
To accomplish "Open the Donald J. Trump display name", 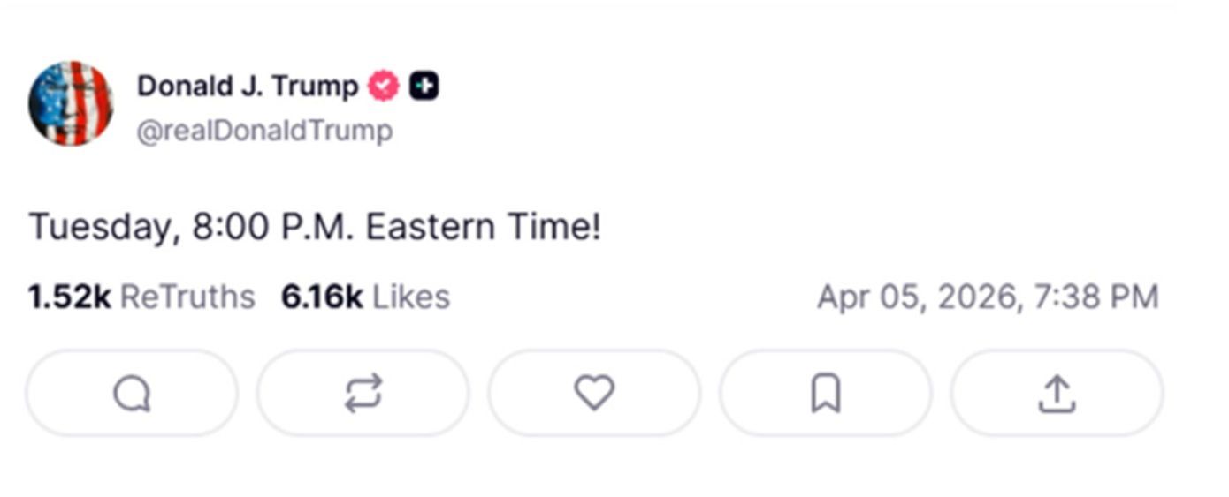I will 248,86.
